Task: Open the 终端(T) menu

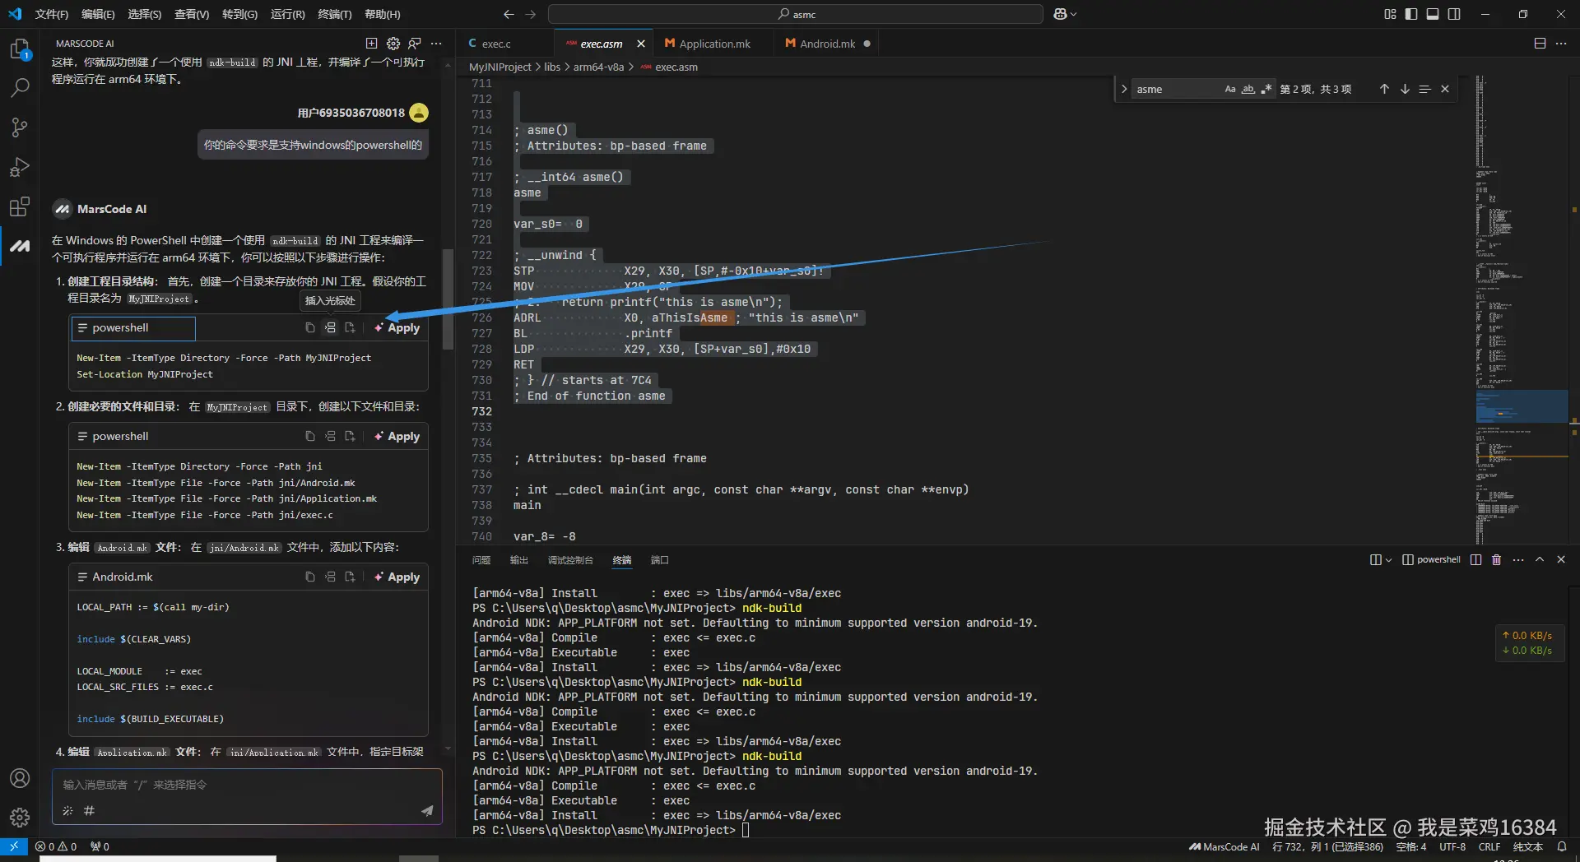Action: [334, 14]
